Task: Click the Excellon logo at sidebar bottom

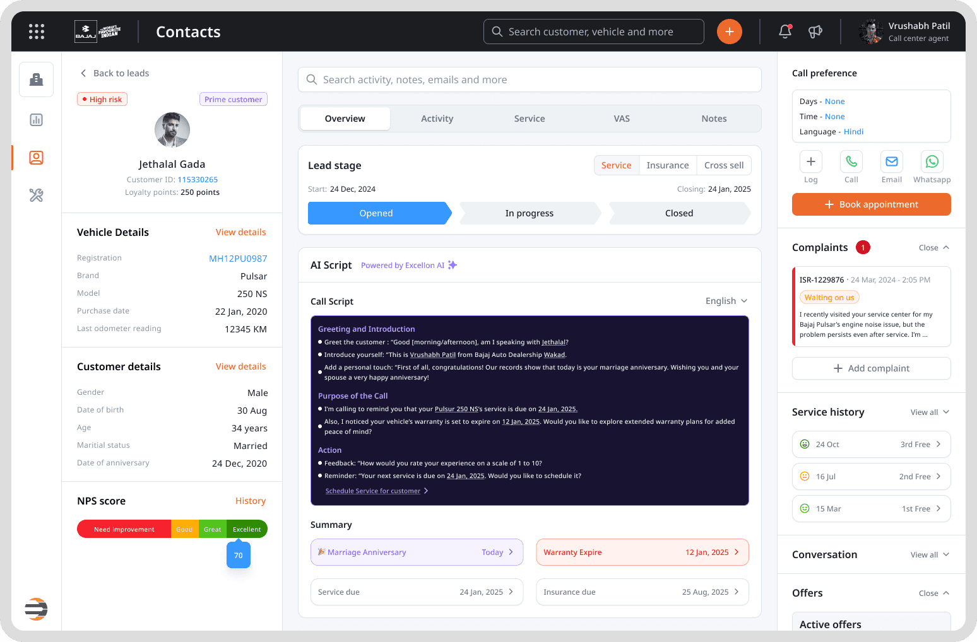Action: (x=36, y=609)
